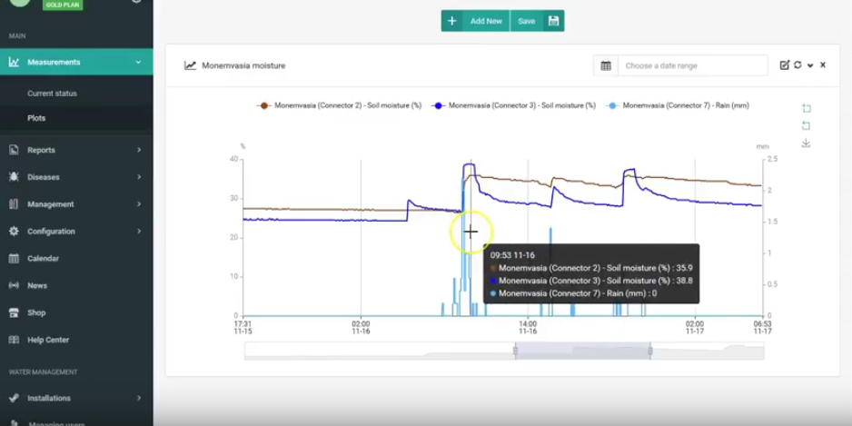Screen dimensions: 852x426
Task: Download the chart as image
Action: coord(806,144)
